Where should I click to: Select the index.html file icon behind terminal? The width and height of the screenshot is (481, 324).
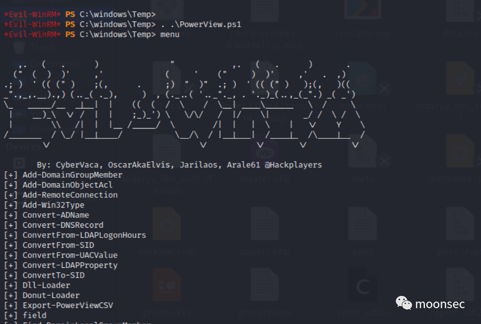[x=363, y=78]
